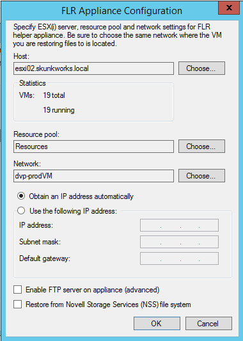Click the 'IP address:' label
This screenshot has width=243, height=341.
pyautogui.click(x=36, y=225)
